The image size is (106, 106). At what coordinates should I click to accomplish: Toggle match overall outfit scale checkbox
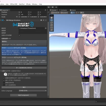[x=4, y=78]
